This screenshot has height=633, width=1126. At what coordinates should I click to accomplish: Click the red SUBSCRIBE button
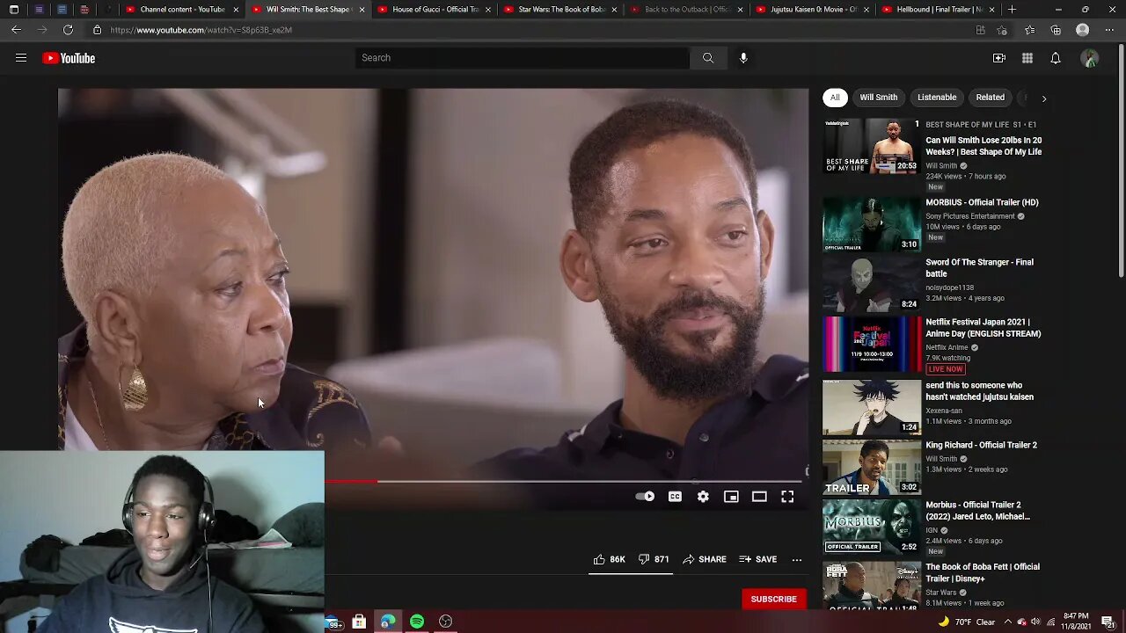(773, 600)
